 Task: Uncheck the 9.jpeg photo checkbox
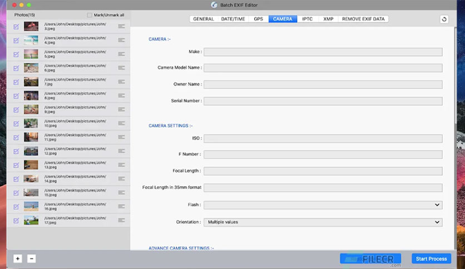pyautogui.click(x=16, y=109)
